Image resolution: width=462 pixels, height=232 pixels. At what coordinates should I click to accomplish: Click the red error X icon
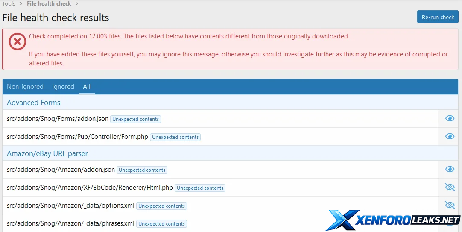point(17,41)
